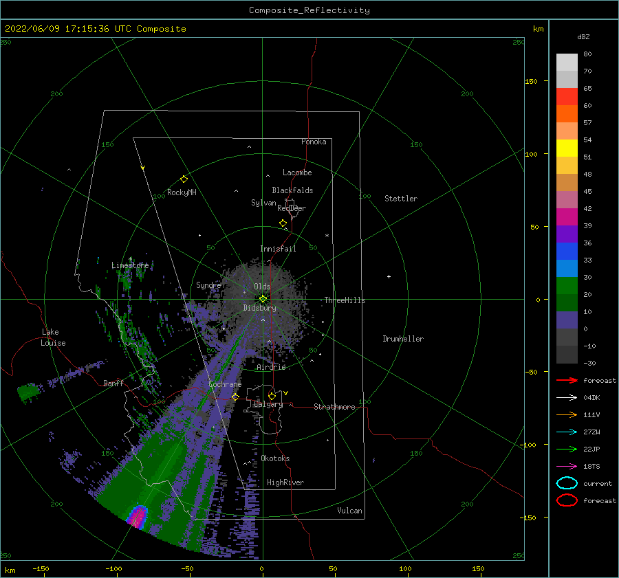This screenshot has height=578, width=619.
Task: Click the cyan current ellipse legend icon
Action: tap(567, 483)
